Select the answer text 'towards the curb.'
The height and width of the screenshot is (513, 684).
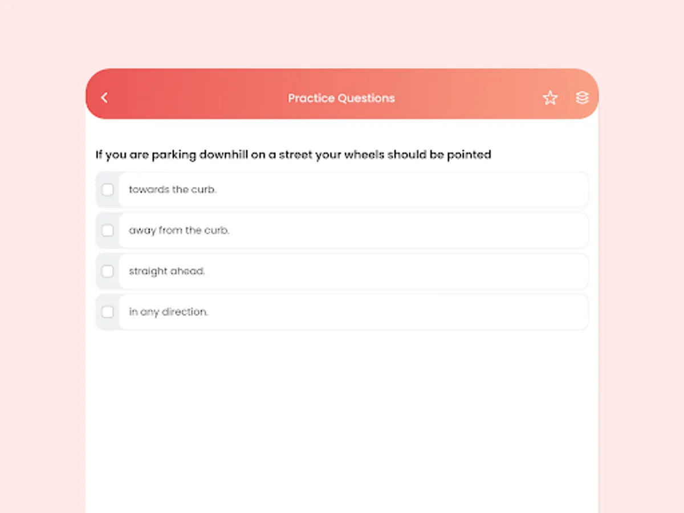(173, 190)
